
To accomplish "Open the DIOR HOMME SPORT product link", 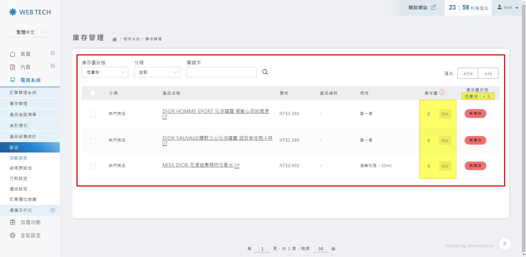I will point(216,111).
